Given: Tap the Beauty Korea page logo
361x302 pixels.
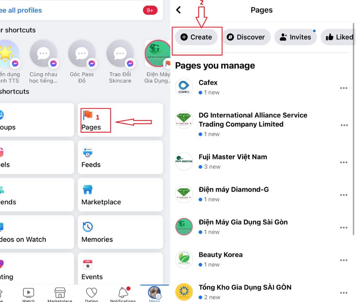Looking at the screenshot, I should tap(184, 259).
